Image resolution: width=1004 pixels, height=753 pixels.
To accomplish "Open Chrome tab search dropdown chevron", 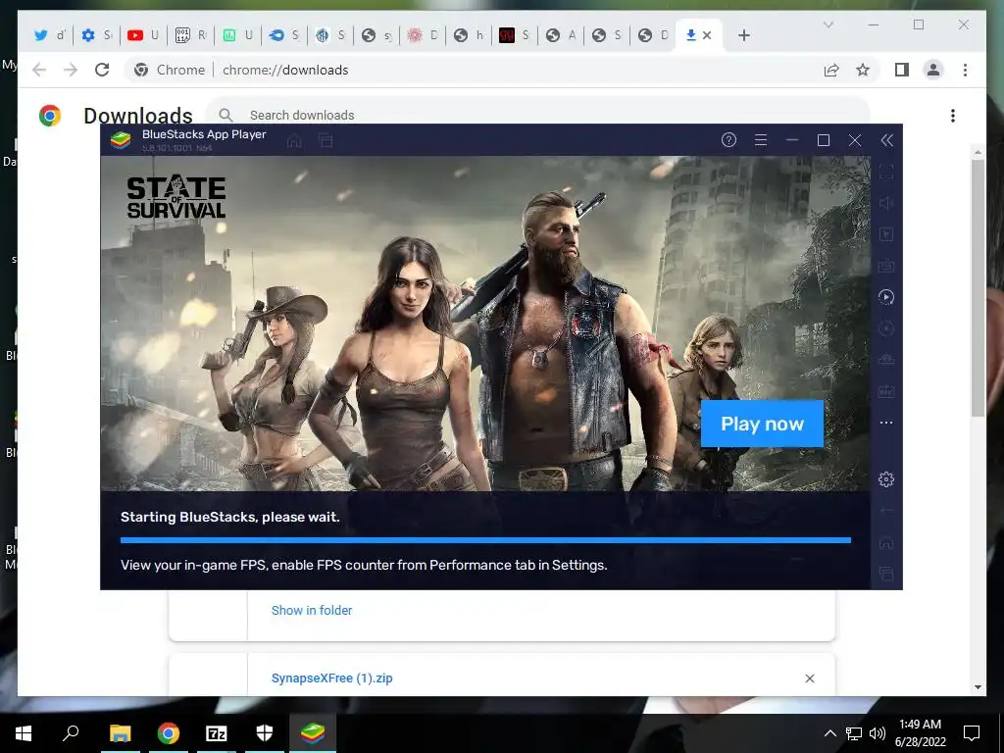I will click(828, 25).
